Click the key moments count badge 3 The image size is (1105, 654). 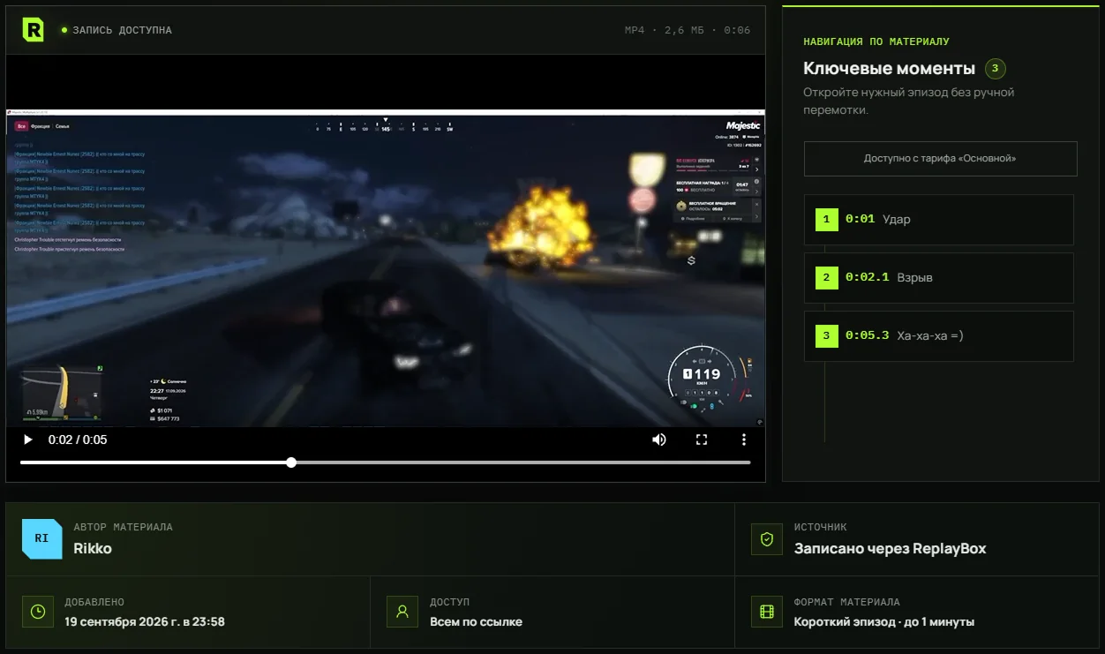point(996,69)
